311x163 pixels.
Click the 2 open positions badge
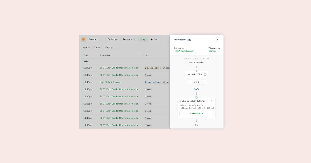tap(153, 82)
